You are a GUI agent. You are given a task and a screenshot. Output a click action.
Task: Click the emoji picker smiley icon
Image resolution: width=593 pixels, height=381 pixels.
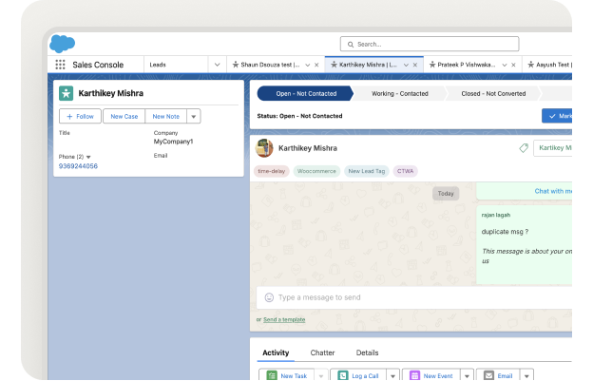coord(269,297)
